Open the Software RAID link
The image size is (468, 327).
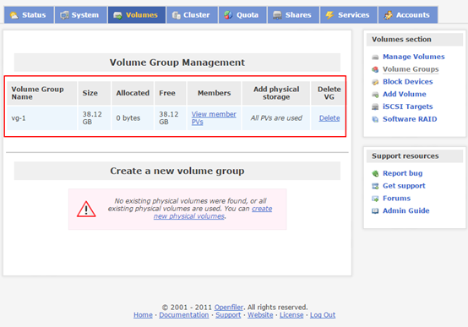[410, 119]
